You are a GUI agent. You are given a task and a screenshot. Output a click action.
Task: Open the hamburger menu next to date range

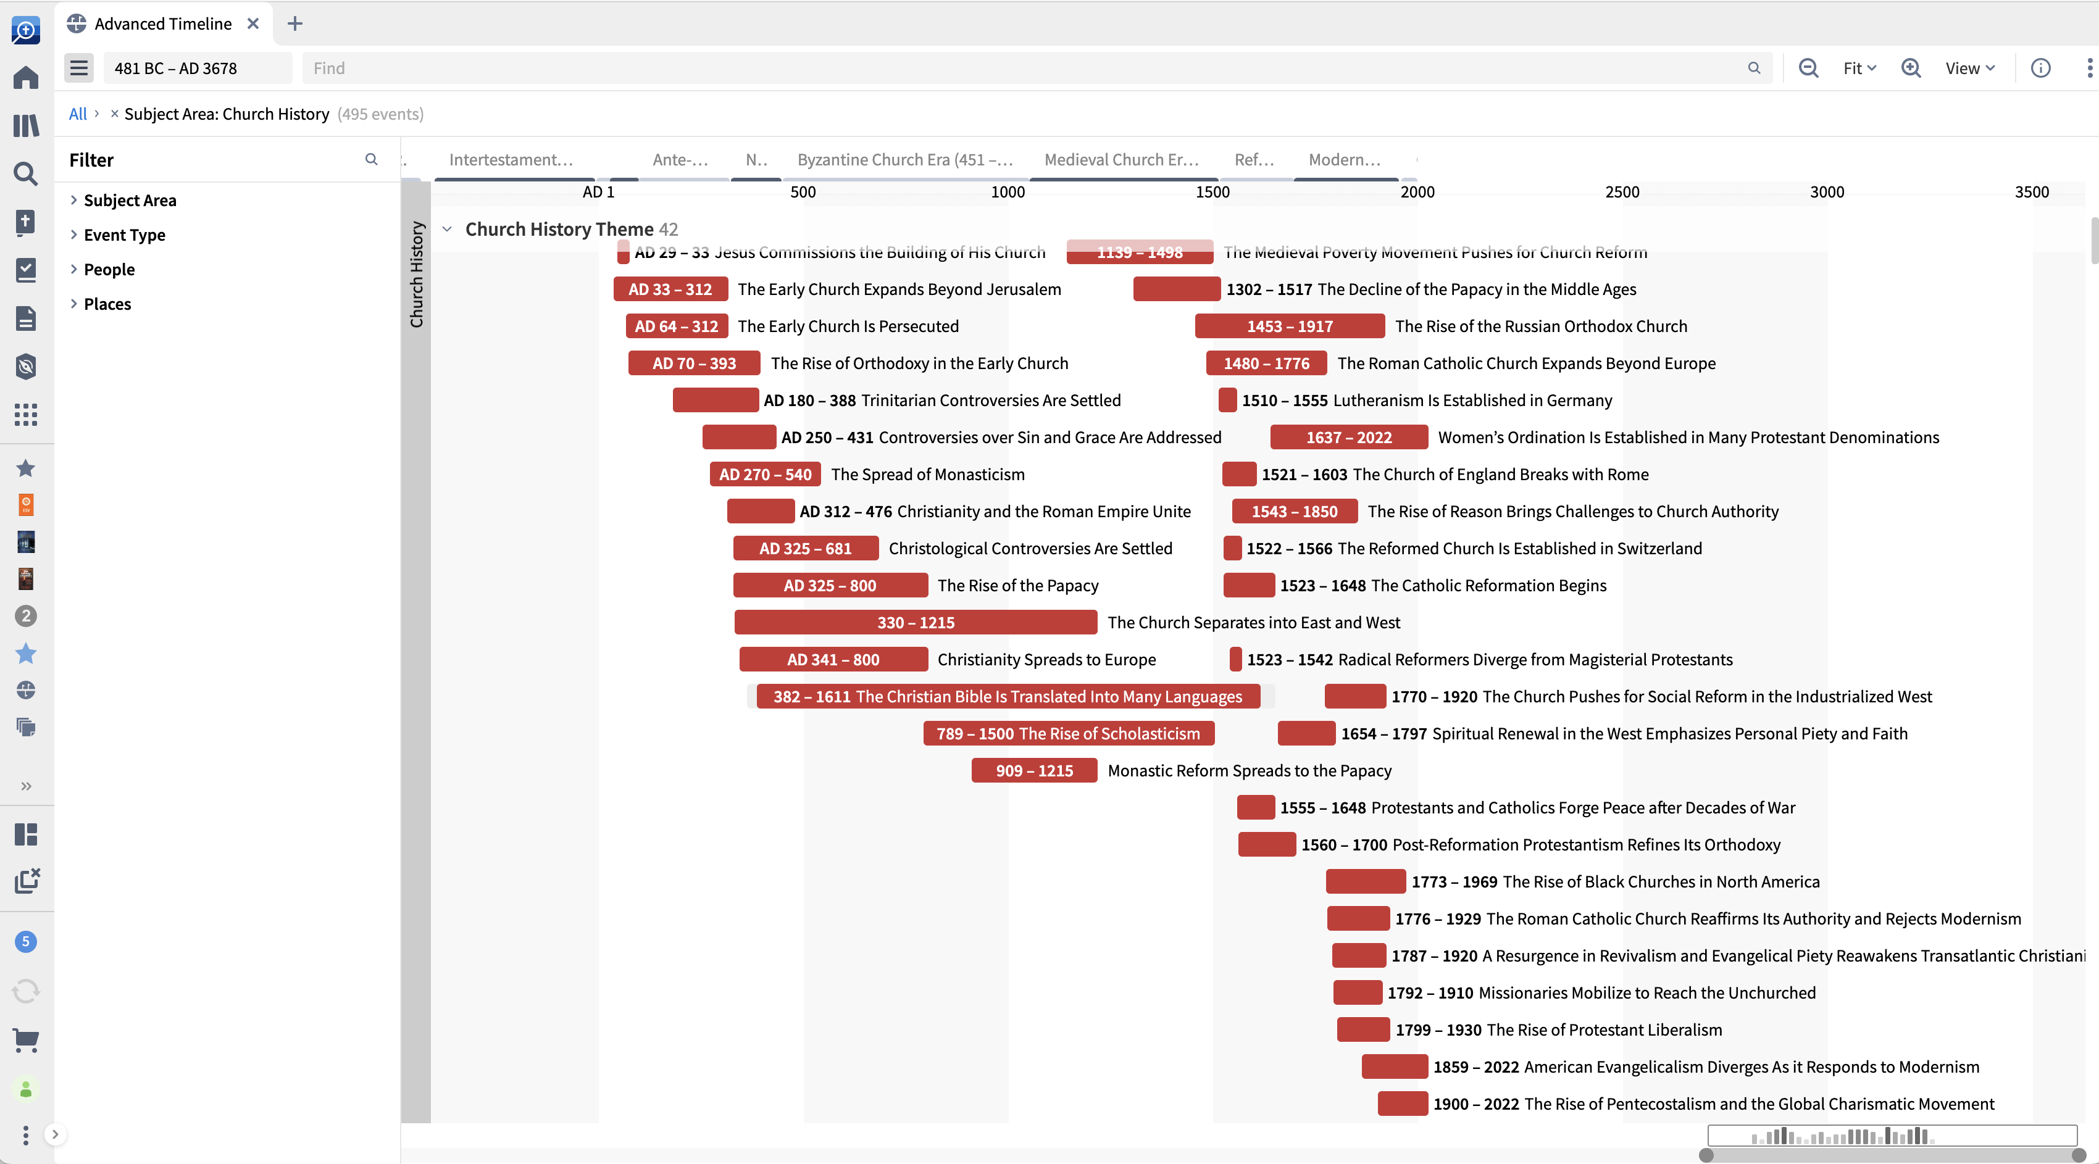click(x=78, y=68)
